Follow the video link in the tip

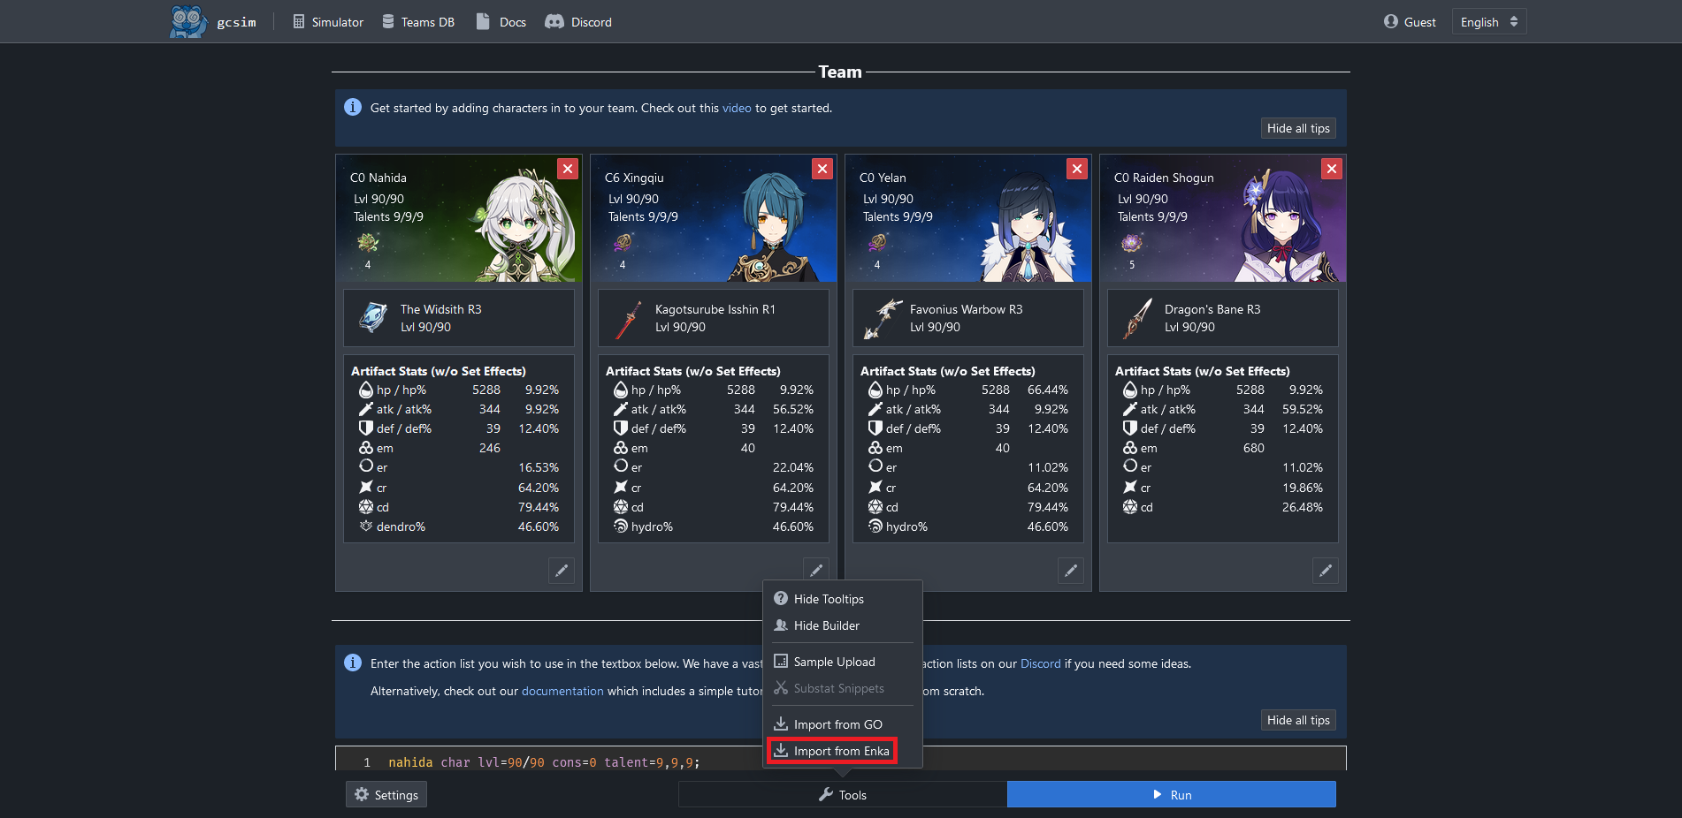(737, 108)
